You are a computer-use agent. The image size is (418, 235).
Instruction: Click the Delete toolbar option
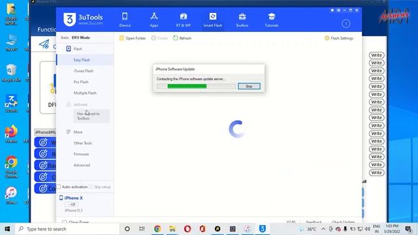pyautogui.click(x=159, y=38)
